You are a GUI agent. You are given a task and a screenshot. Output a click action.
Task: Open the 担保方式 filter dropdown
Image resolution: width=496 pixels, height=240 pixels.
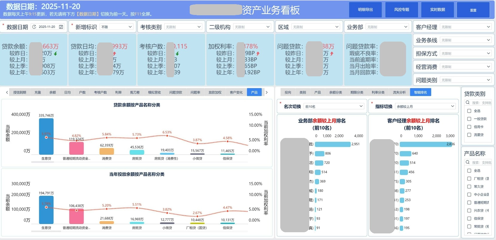tap(466, 54)
